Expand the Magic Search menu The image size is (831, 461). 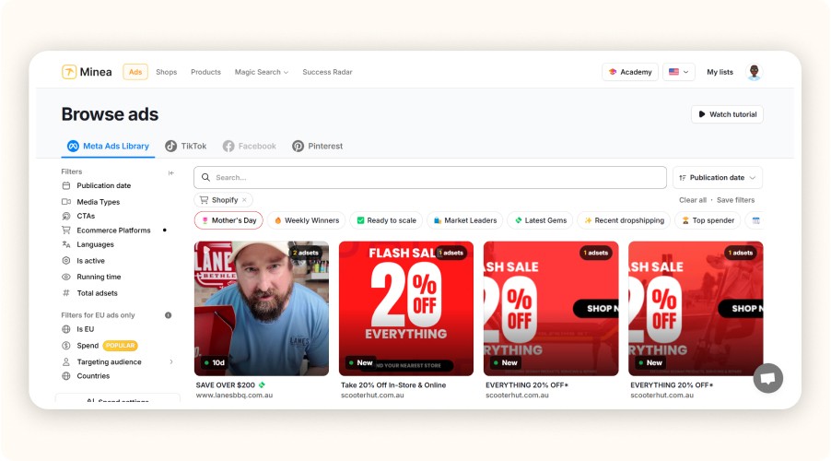tap(262, 72)
